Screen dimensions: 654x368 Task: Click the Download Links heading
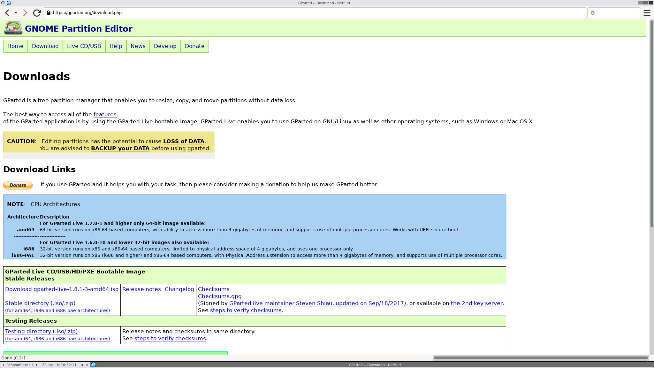click(39, 169)
